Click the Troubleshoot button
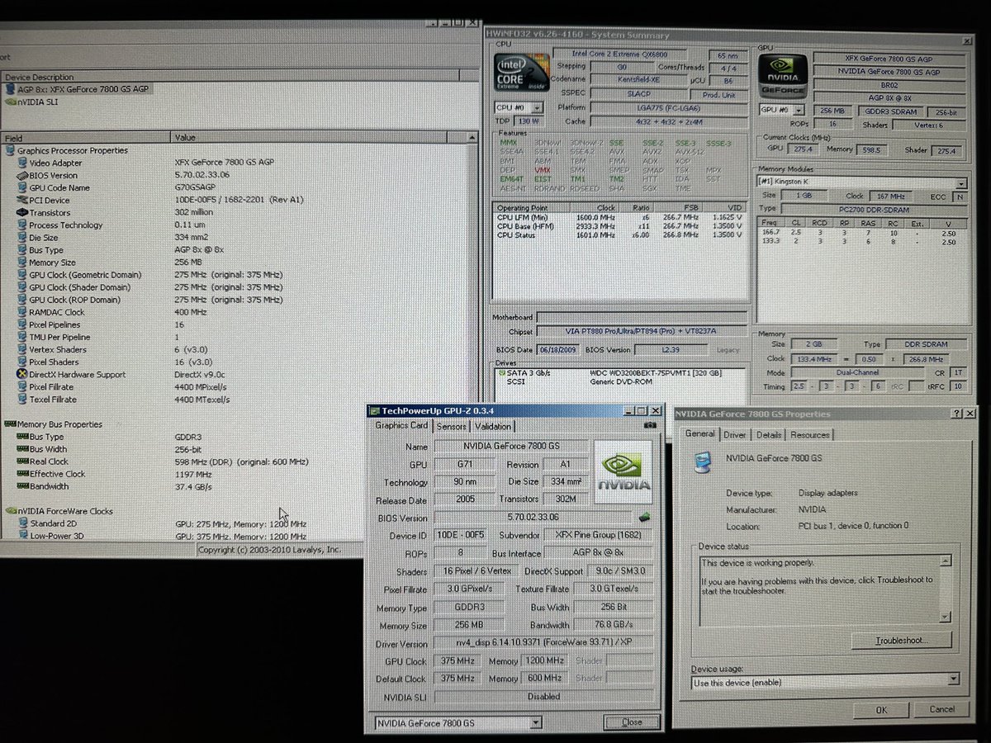This screenshot has width=991, height=743. tap(902, 640)
